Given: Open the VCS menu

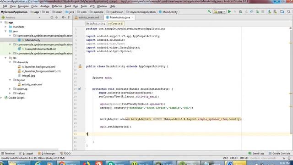Looking at the screenshot, I should (x=92, y=6).
